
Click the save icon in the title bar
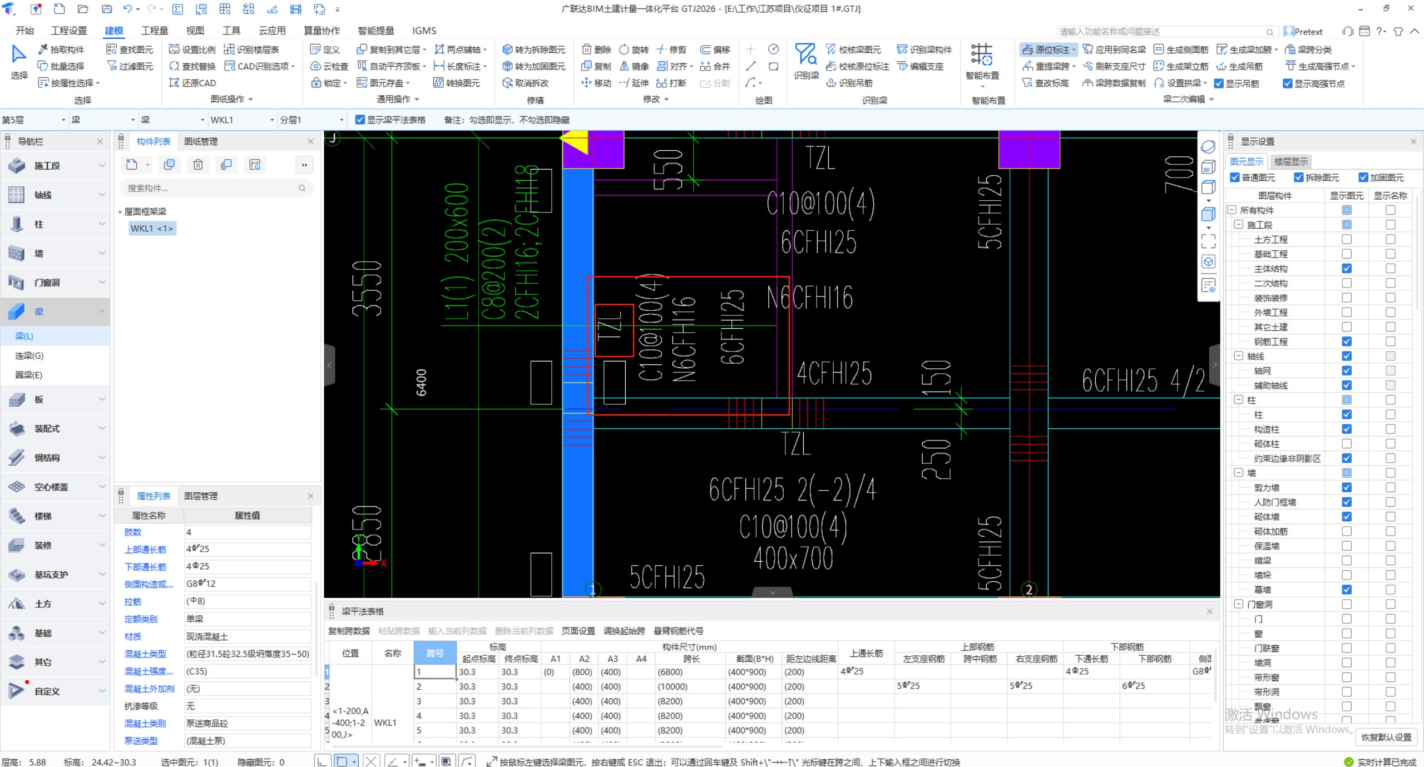pyautogui.click(x=107, y=9)
